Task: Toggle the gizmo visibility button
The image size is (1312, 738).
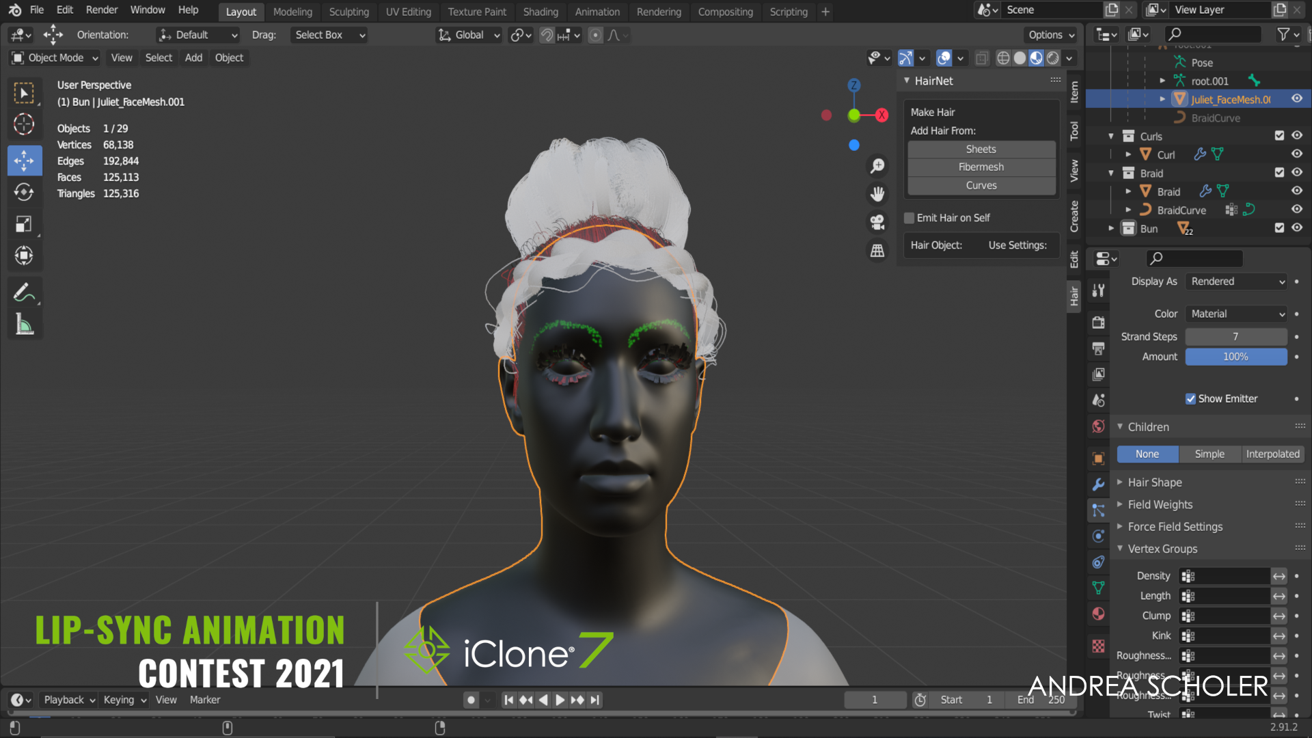Action: click(x=905, y=58)
